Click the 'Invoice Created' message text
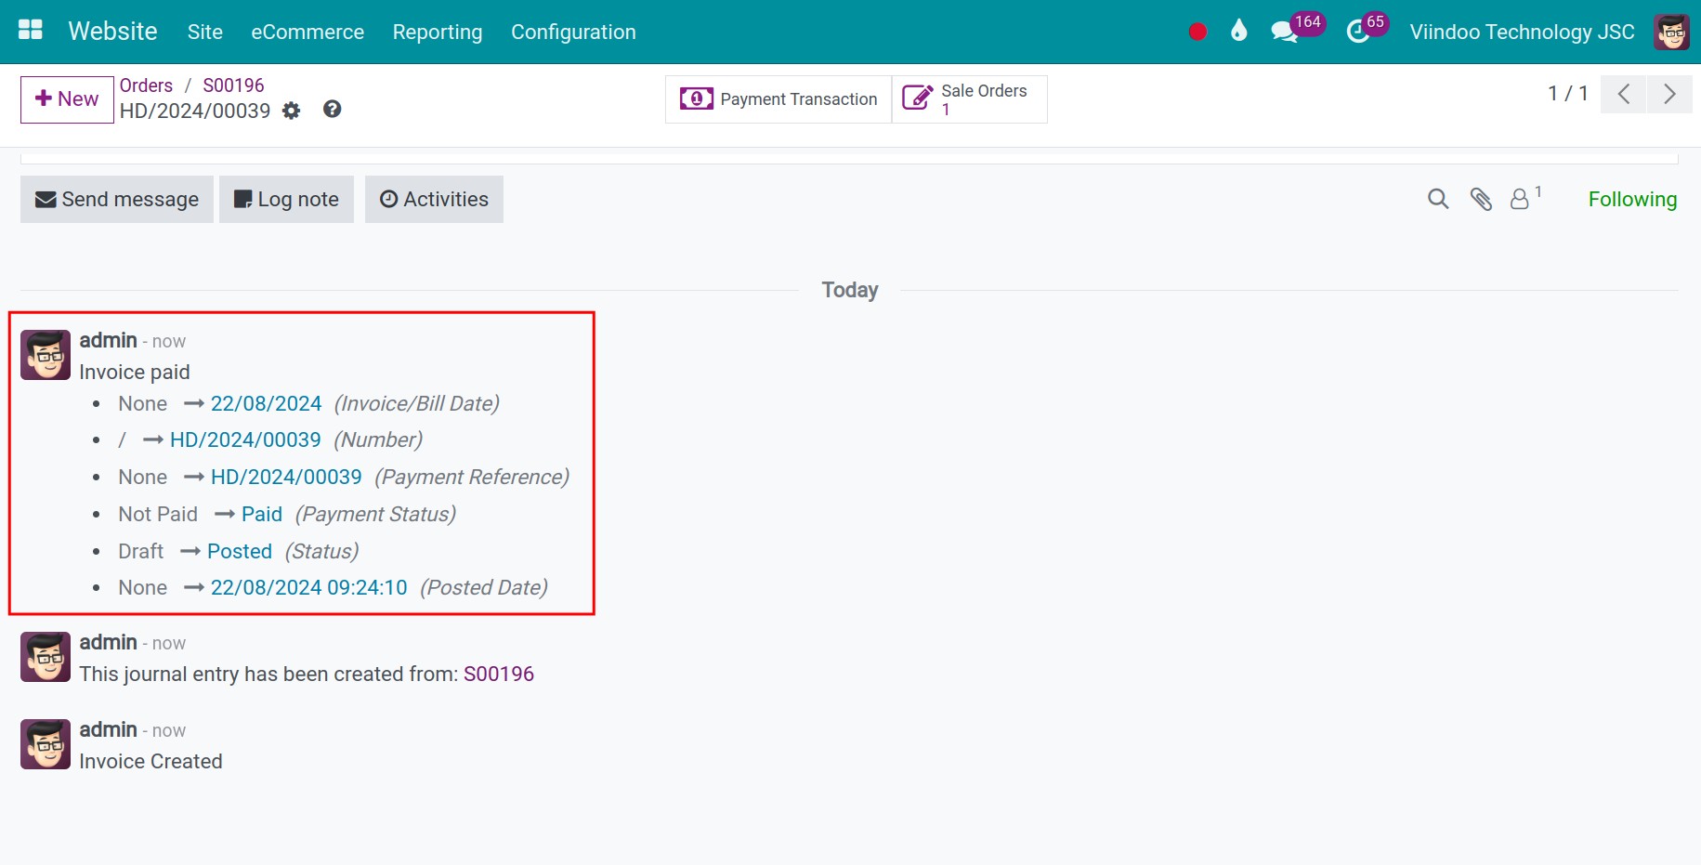Screen dimensions: 1701x865 150,761
